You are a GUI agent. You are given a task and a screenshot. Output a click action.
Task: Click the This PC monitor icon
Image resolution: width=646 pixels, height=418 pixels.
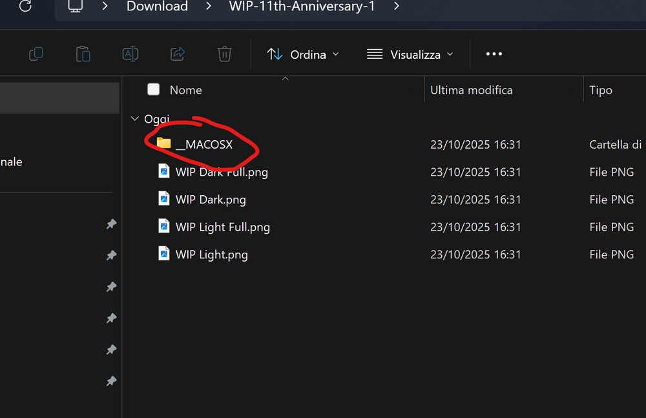pos(76,6)
